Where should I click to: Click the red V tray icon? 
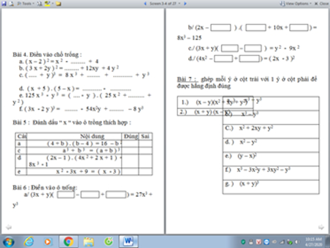pos(259,242)
